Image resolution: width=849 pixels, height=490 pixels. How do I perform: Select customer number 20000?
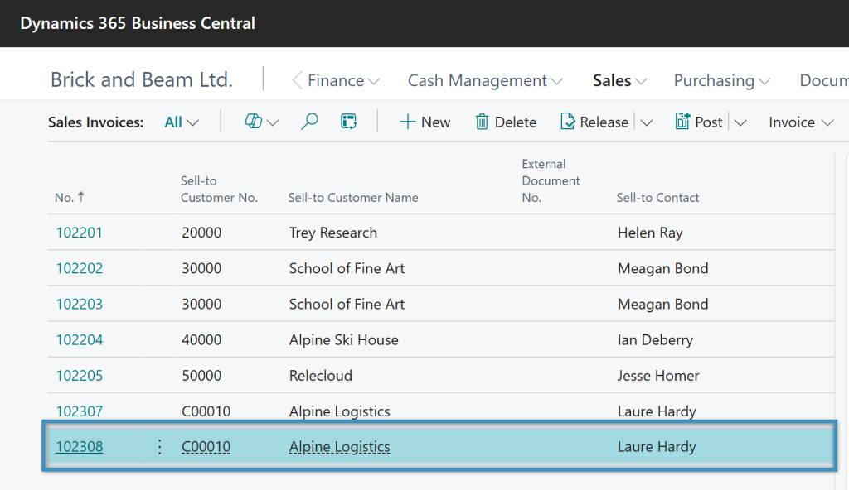click(201, 233)
